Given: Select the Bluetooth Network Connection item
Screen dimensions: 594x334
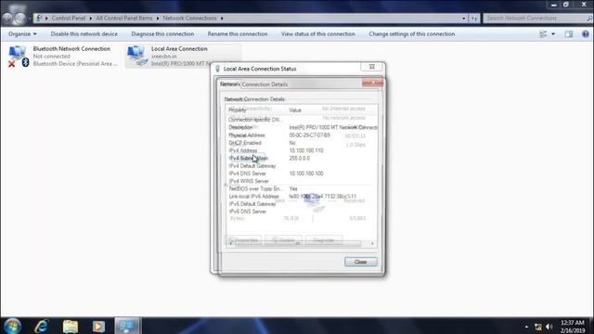Looking at the screenshot, I should [63, 56].
